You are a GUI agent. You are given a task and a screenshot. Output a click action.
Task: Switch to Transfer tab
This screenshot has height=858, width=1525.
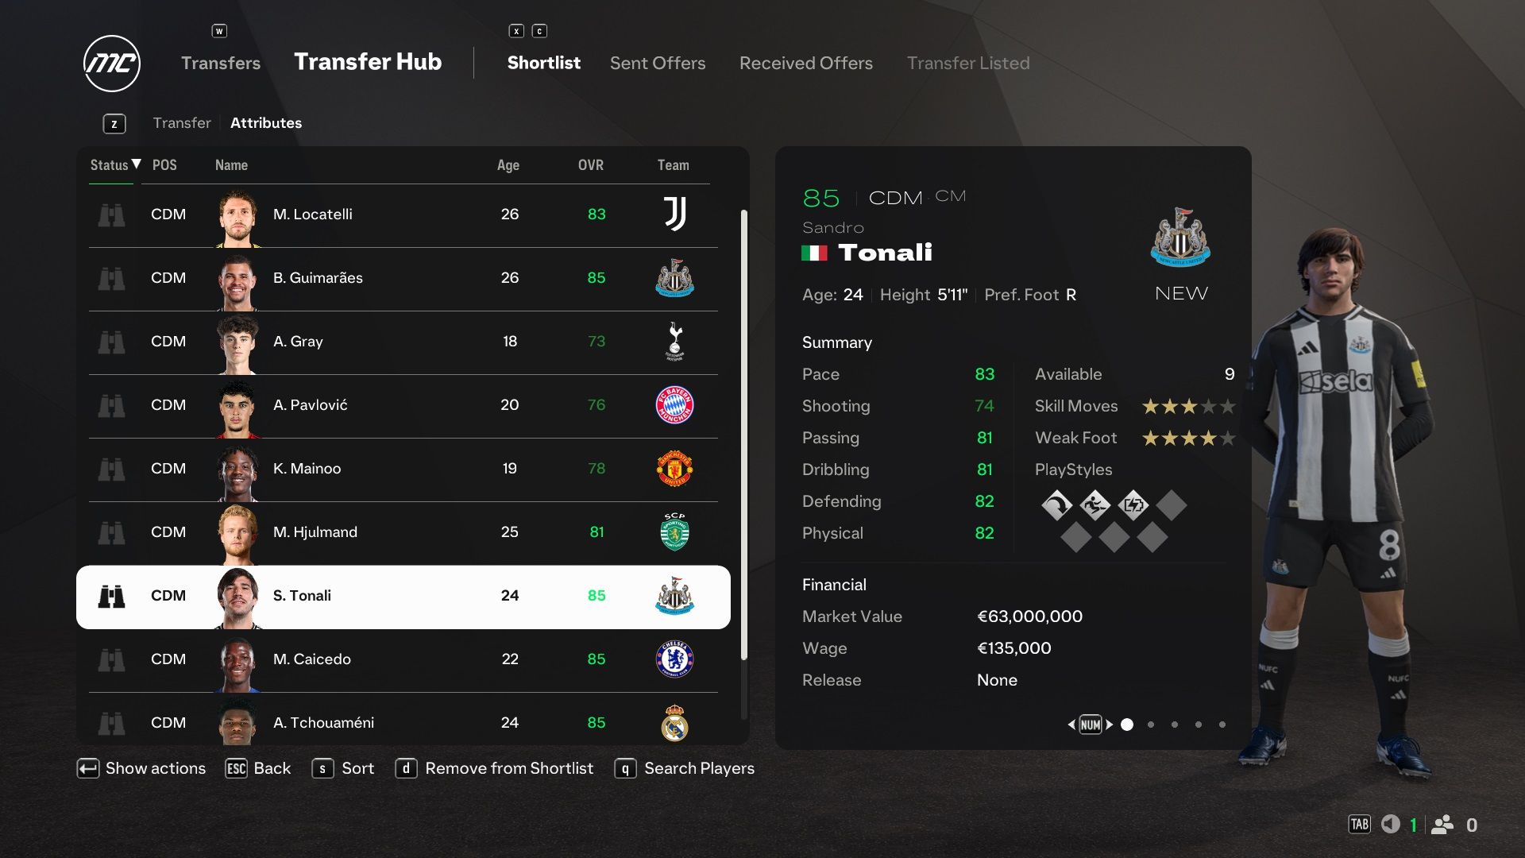(x=182, y=122)
